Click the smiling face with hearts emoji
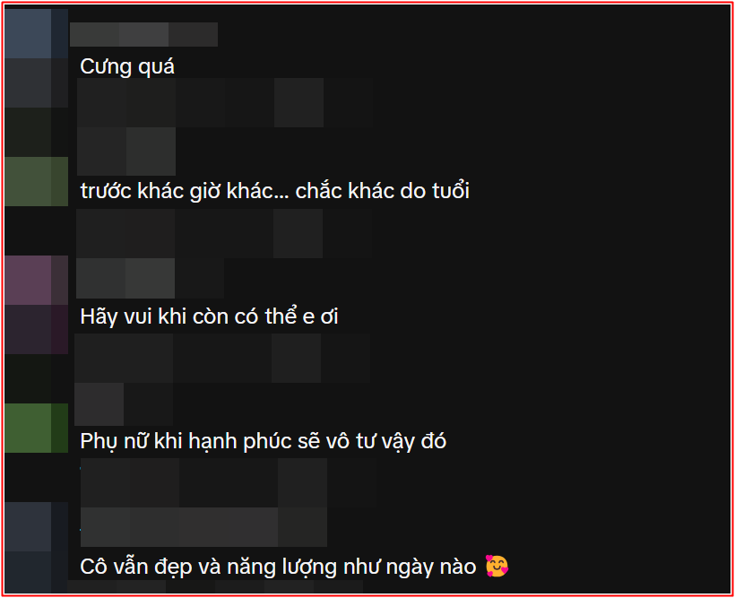Image resolution: width=735 pixels, height=598 pixels. pyautogui.click(x=497, y=566)
